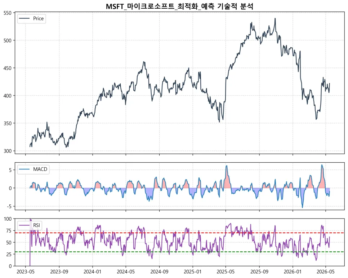Click the blue line sample in MACD legend
This screenshot has width=348, height=278.
click(x=24, y=169)
